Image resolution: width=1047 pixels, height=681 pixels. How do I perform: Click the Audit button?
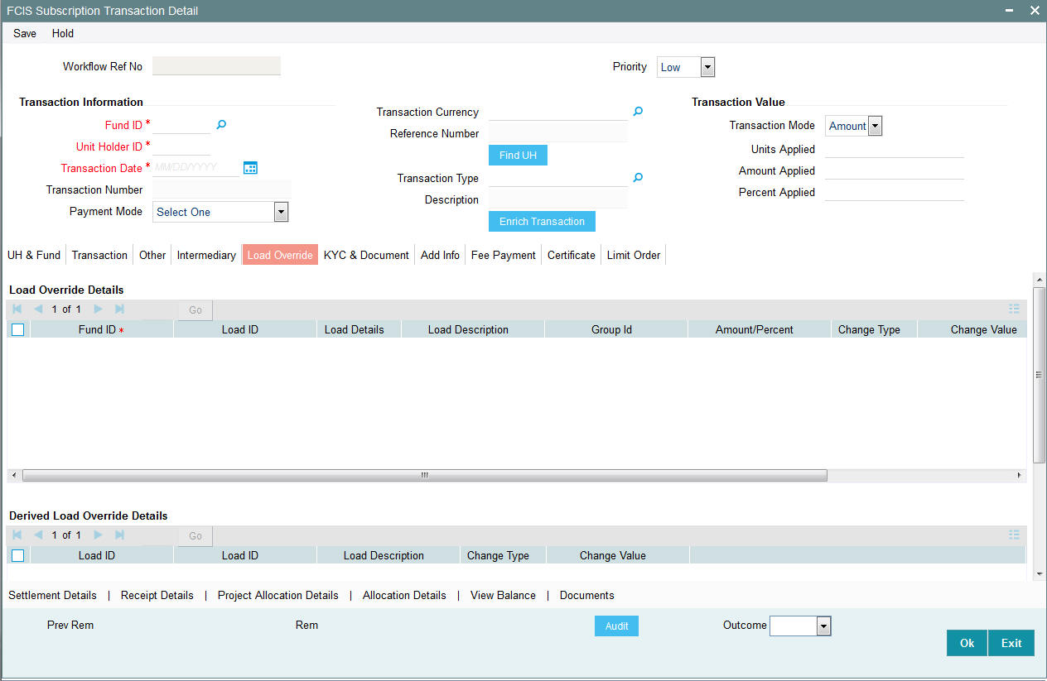(616, 626)
